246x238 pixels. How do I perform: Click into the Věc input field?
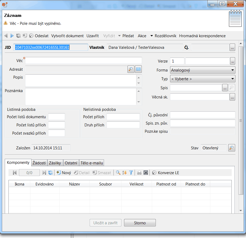tap(84, 61)
